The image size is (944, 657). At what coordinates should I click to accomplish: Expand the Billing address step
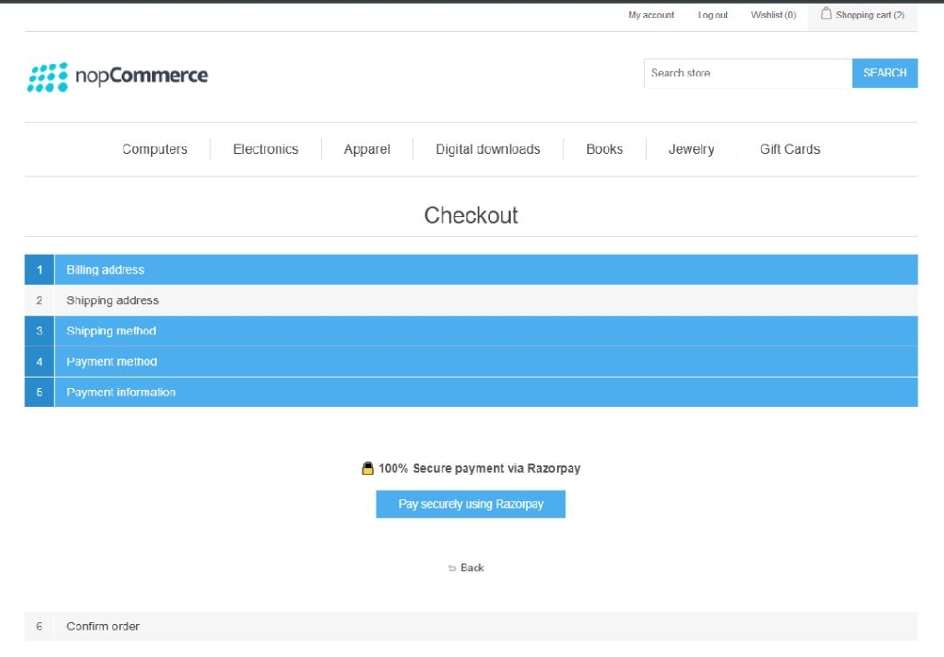pos(471,269)
